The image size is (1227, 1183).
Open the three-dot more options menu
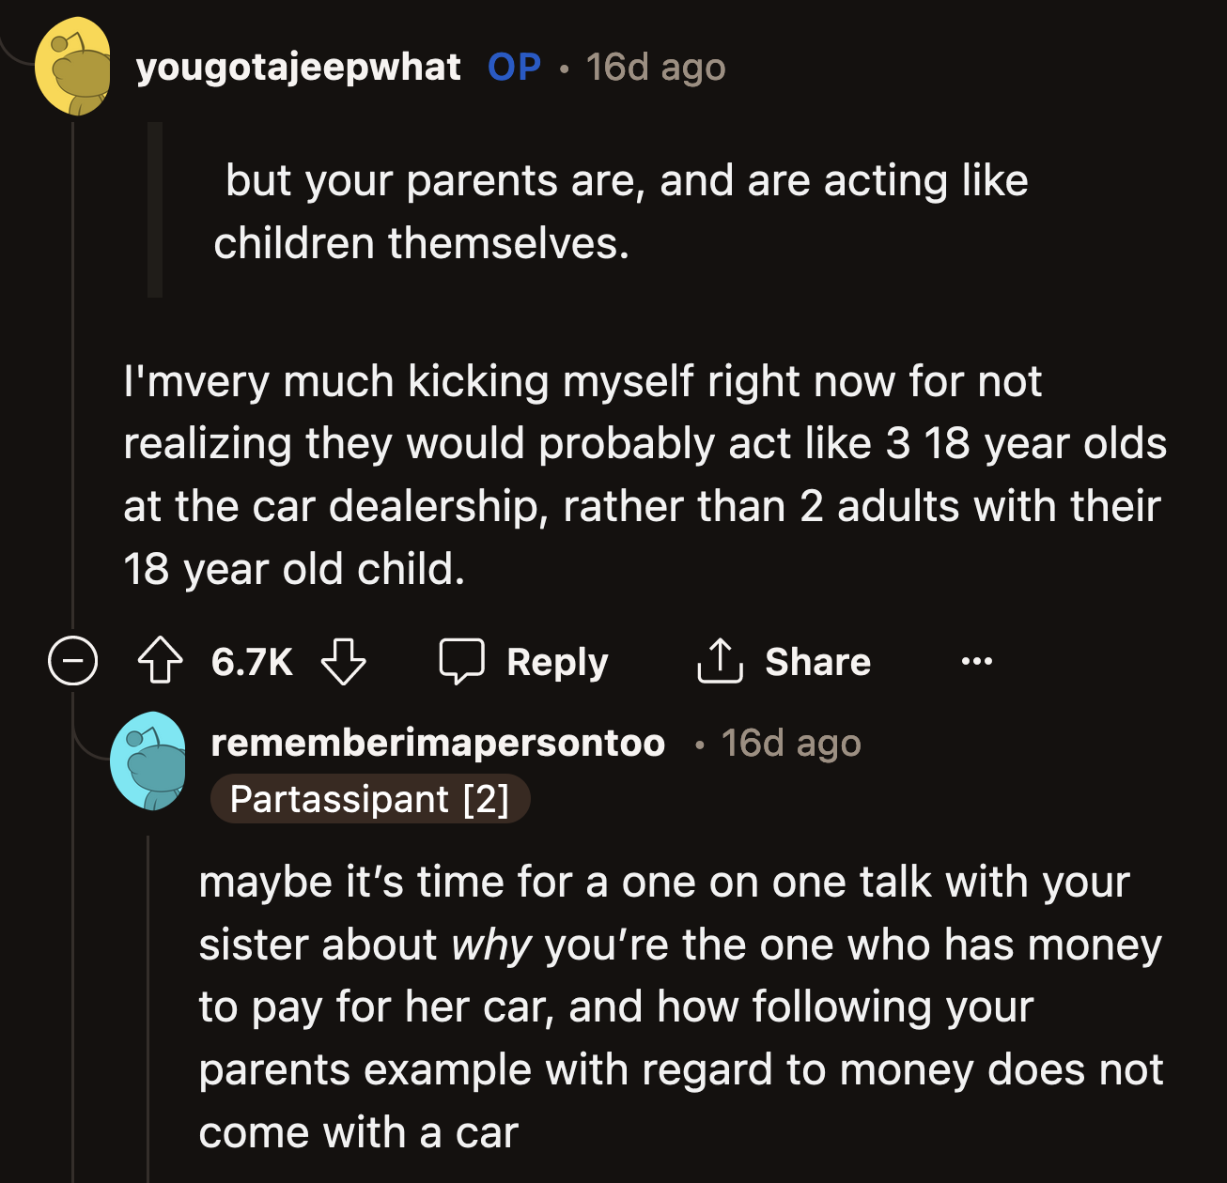(976, 662)
